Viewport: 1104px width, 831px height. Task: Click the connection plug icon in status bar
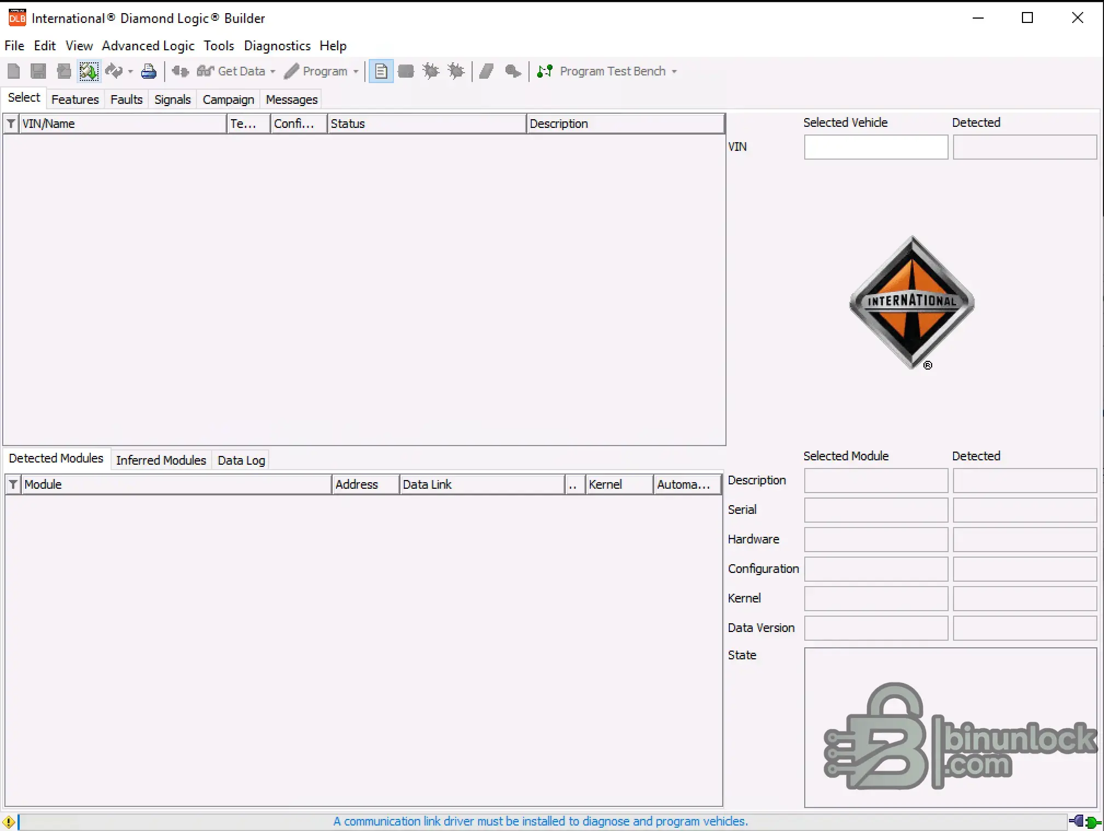1085,822
